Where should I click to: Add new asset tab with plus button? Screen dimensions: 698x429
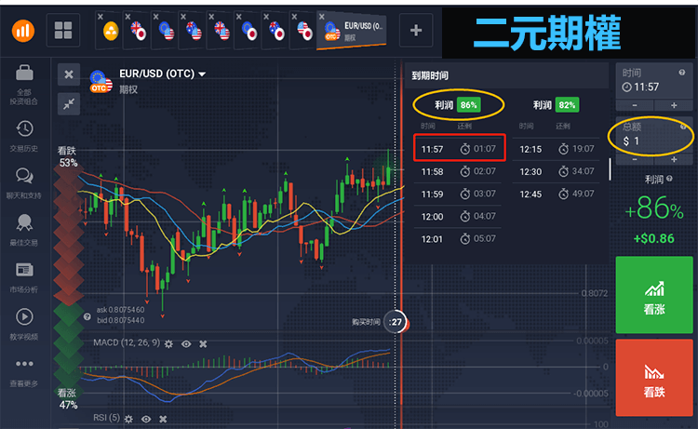[x=415, y=31]
